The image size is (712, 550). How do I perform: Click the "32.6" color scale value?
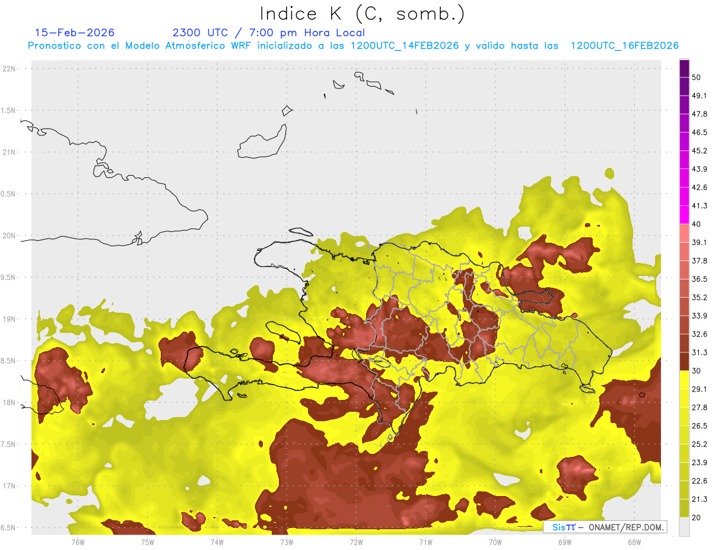(x=700, y=334)
